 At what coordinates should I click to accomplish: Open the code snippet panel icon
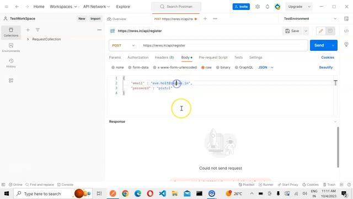(346, 31)
